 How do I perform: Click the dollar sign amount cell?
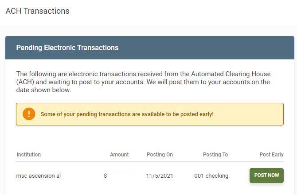[106, 175]
